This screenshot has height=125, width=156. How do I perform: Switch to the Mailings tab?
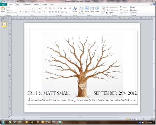pyautogui.click(x=36, y=4)
